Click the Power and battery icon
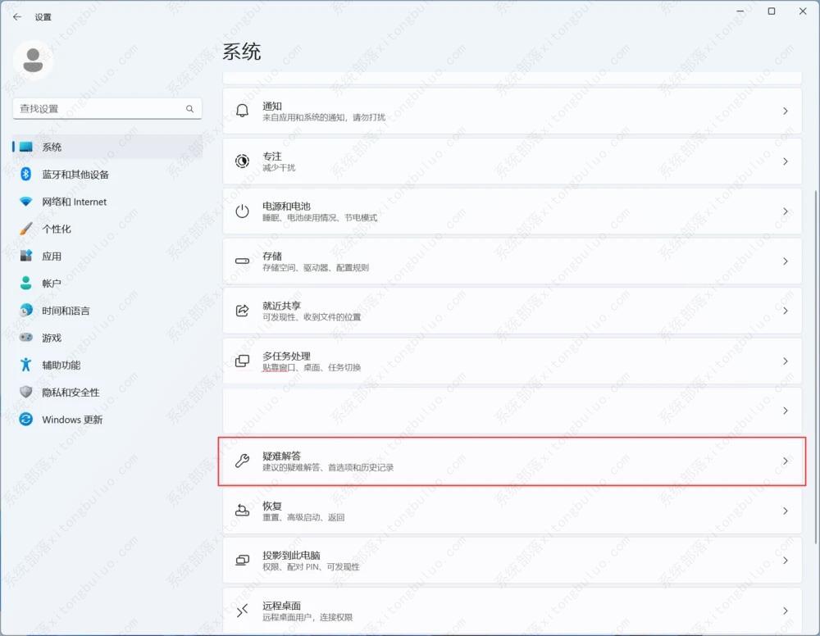Image resolution: width=820 pixels, height=636 pixels. coord(242,211)
